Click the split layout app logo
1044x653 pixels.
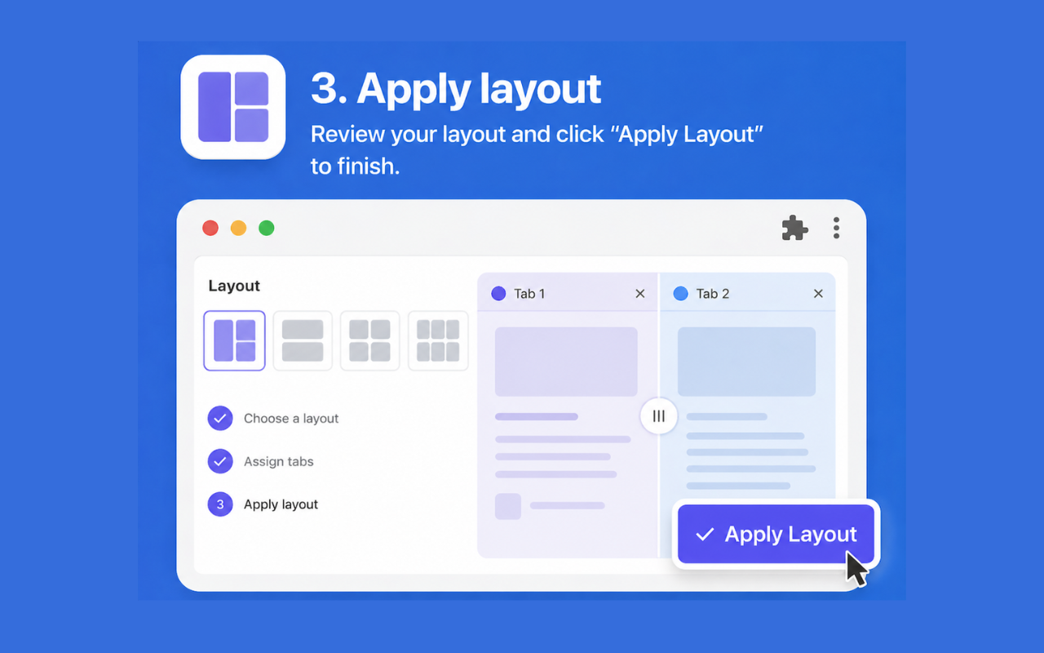233,107
